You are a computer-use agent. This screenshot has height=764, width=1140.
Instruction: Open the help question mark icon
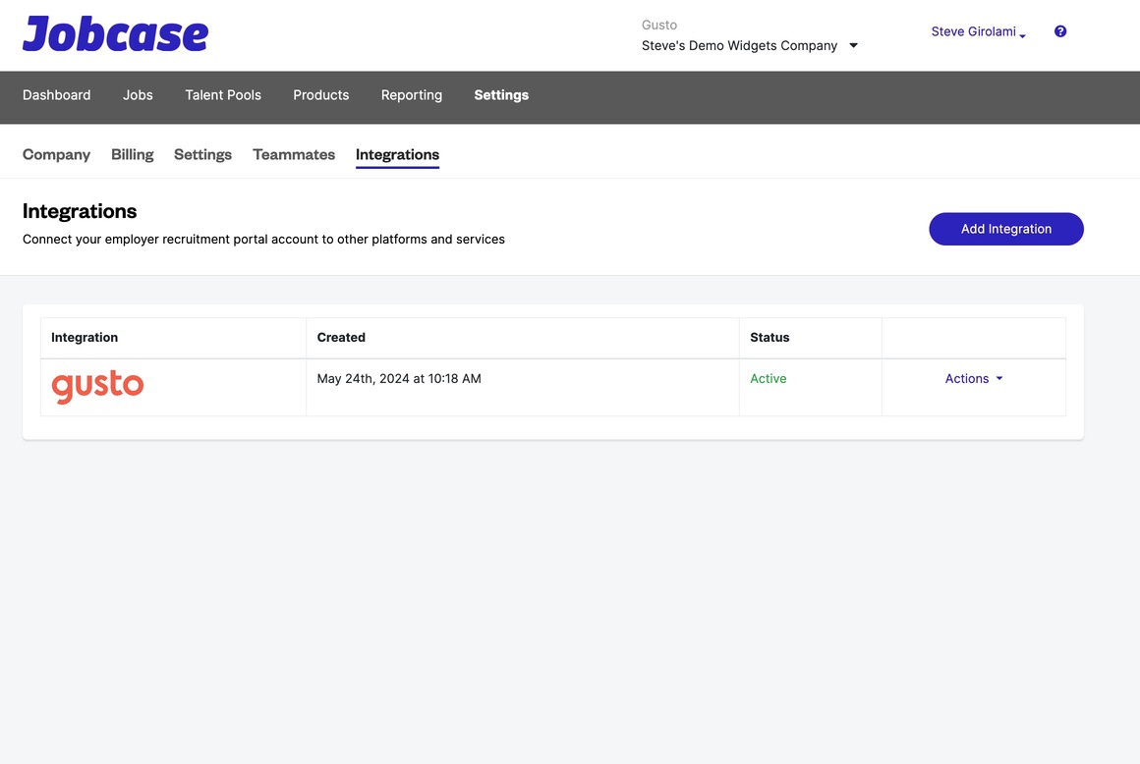pyautogui.click(x=1060, y=31)
